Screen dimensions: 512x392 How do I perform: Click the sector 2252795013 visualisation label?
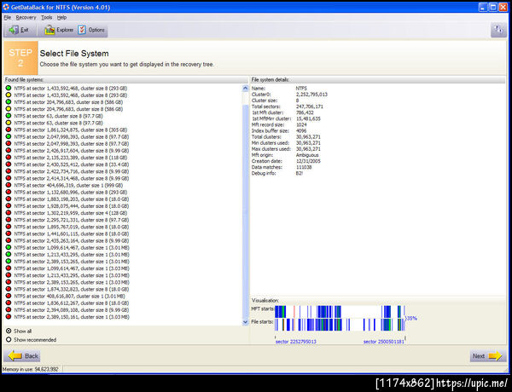(x=296, y=342)
